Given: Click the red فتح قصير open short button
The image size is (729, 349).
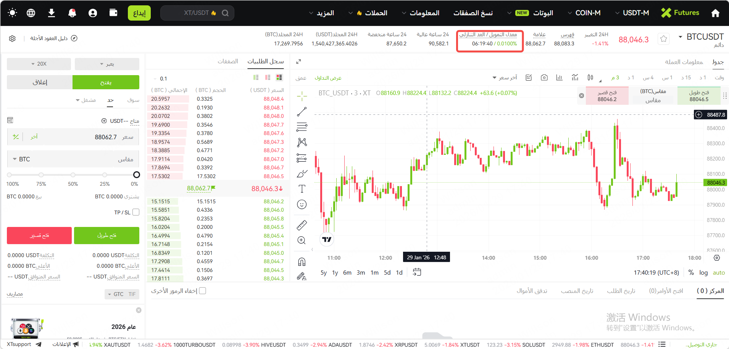Looking at the screenshot, I should [x=39, y=236].
